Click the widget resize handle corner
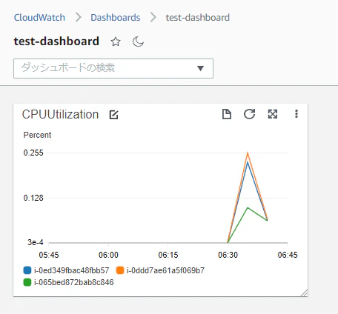This screenshot has height=314, width=338. pyautogui.click(x=305, y=293)
